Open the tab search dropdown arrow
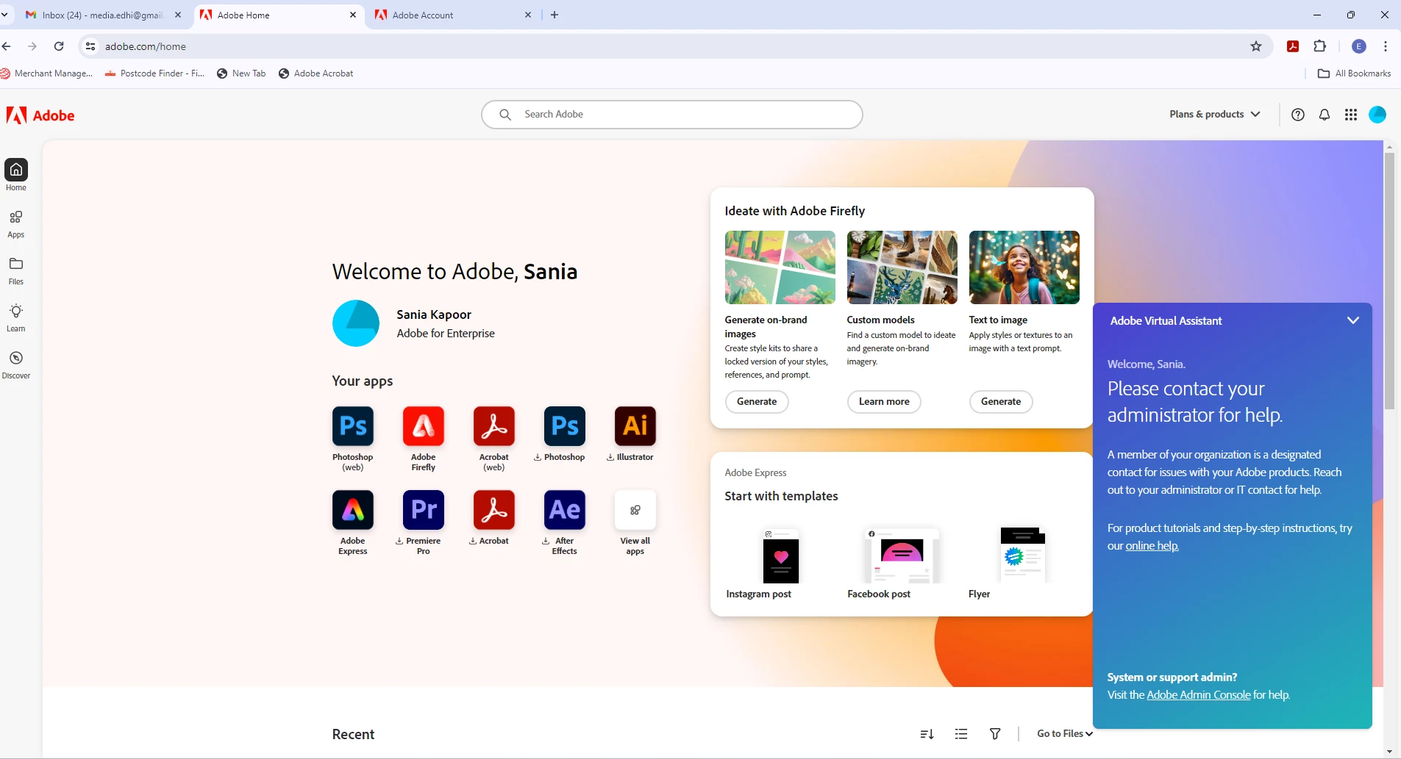Image resolution: width=1401 pixels, height=759 pixels. (5, 15)
